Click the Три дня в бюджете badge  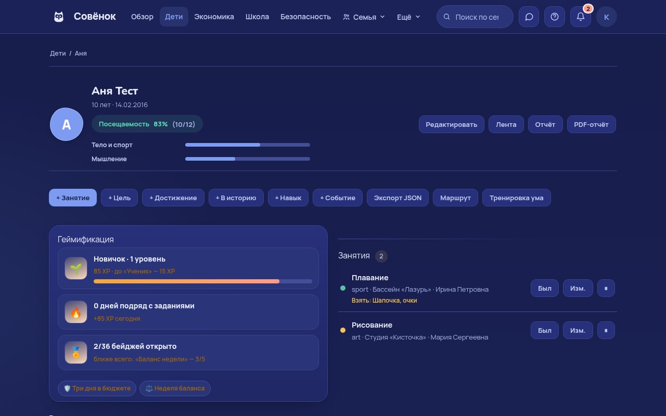(97, 388)
